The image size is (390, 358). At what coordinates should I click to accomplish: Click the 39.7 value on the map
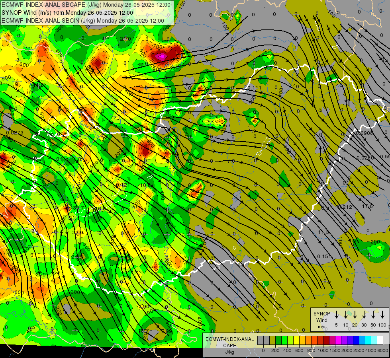[78, 208]
